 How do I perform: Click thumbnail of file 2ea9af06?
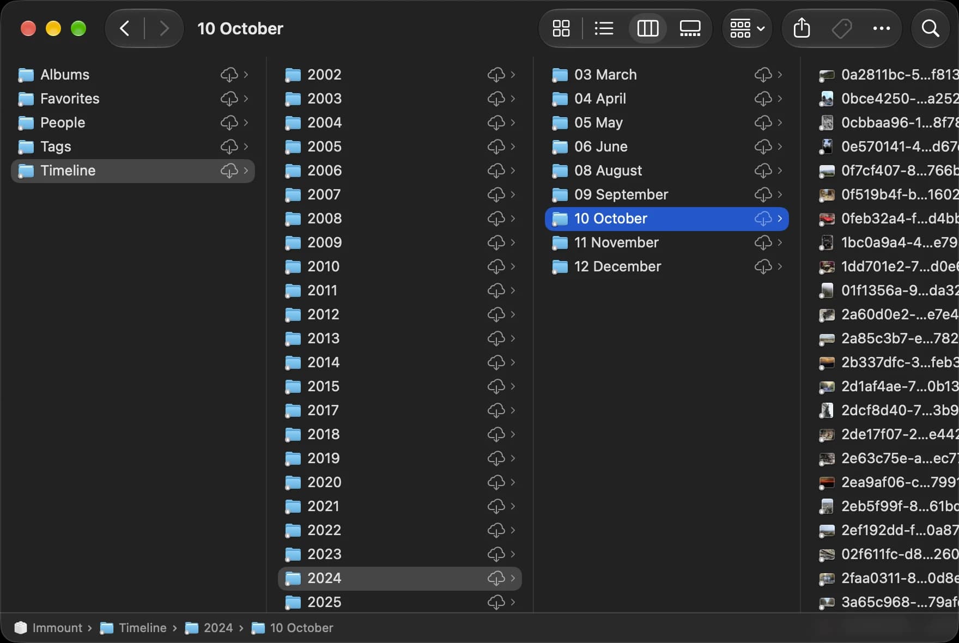[x=827, y=483]
